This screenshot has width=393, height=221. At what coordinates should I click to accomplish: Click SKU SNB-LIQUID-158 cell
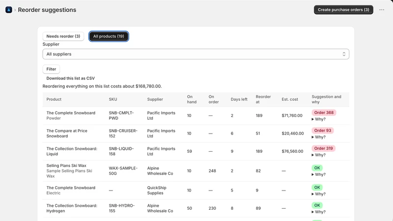click(x=121, y=151)
